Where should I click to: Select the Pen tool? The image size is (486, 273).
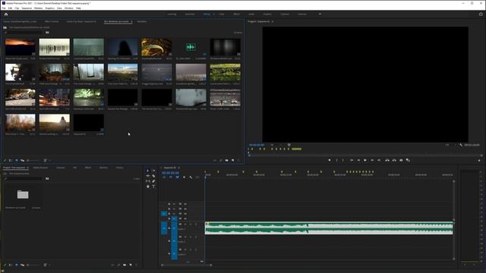click(x=153, y=181)
